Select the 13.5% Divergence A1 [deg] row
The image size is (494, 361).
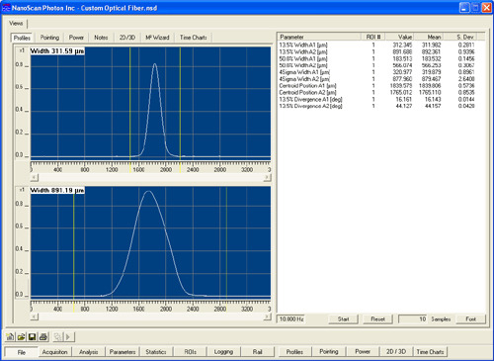click(x=377, y=99)
